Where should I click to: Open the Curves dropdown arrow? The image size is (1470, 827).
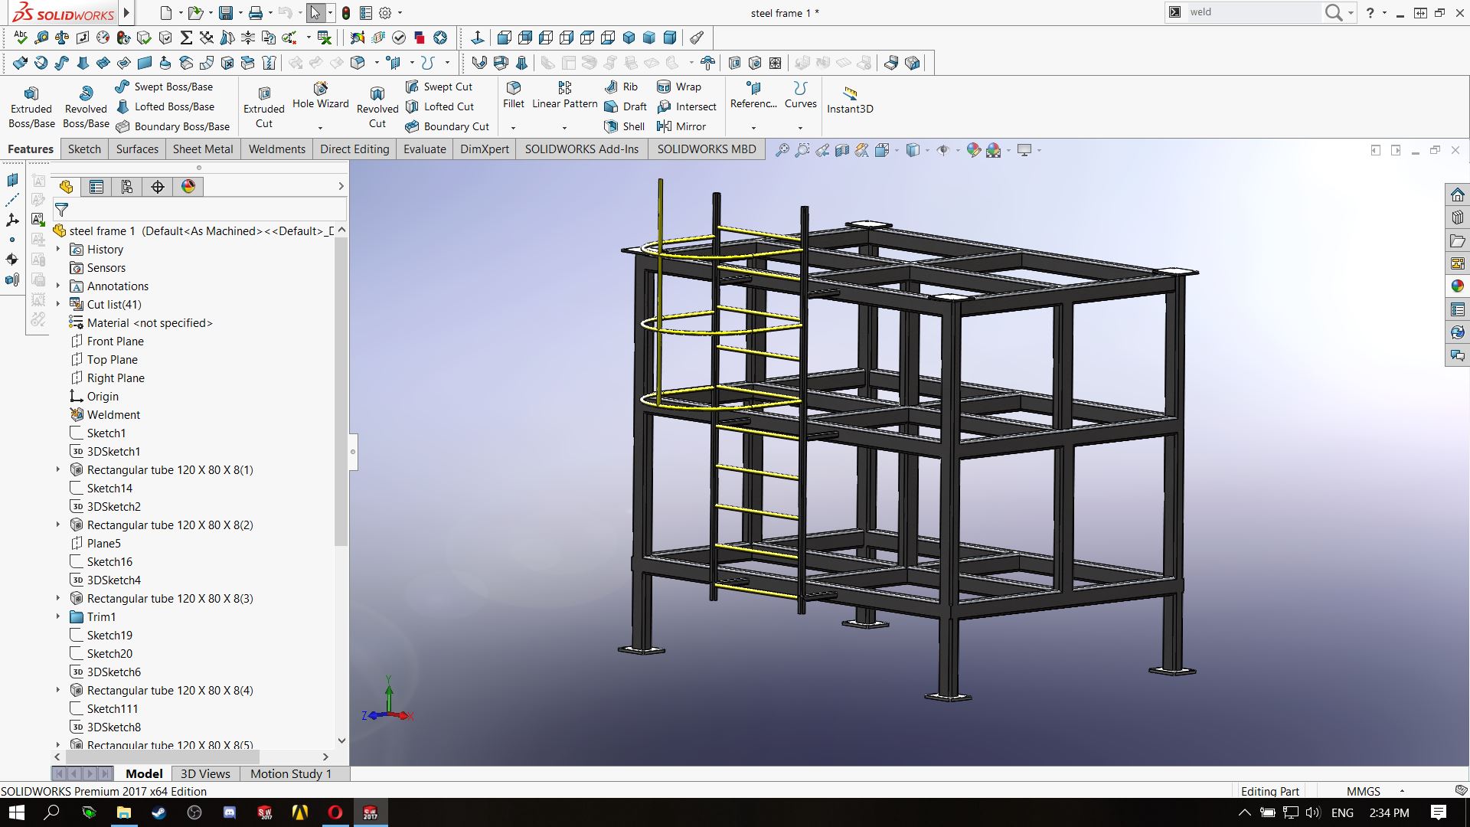click(800, 128)
